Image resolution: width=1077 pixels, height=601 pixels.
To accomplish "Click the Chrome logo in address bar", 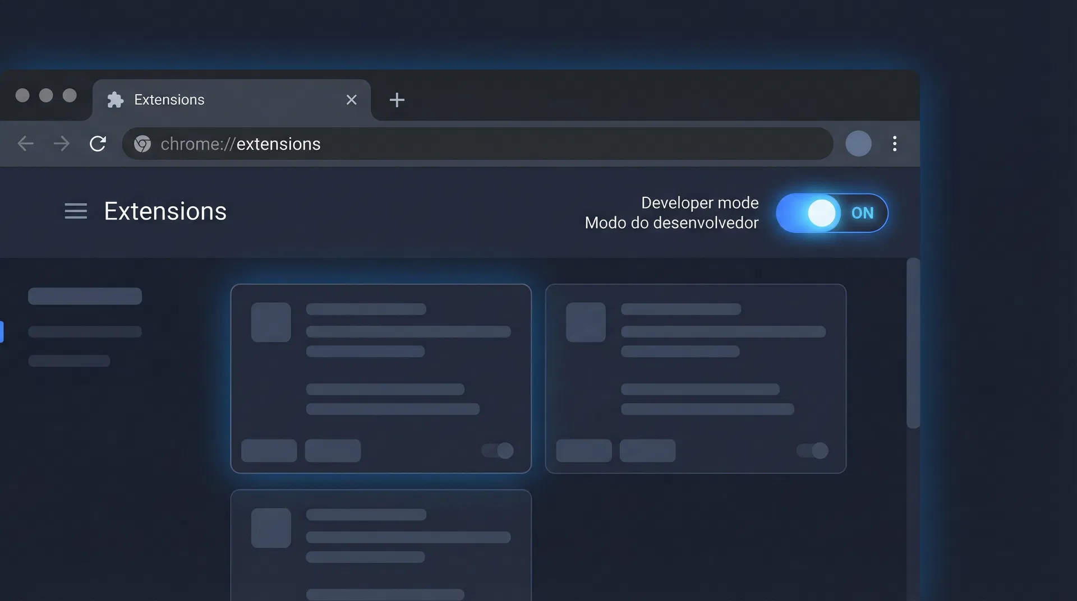I will 142,144.
